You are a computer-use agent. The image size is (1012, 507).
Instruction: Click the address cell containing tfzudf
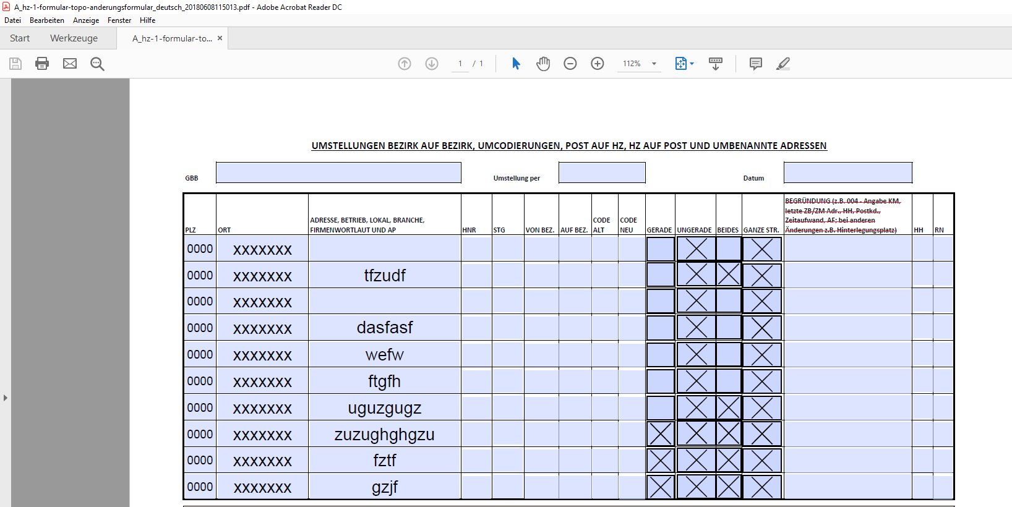point(385,275)
